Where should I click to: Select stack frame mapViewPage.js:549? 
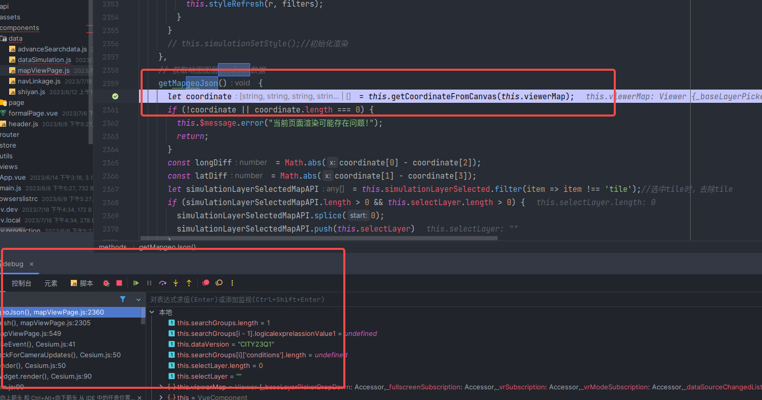pyautogui.click(x=70, y=334)
